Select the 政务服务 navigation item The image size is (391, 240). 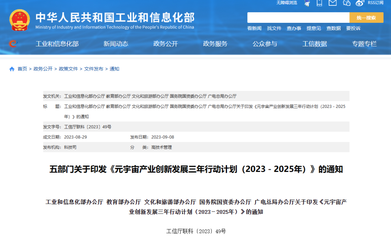tap(215, 44)
